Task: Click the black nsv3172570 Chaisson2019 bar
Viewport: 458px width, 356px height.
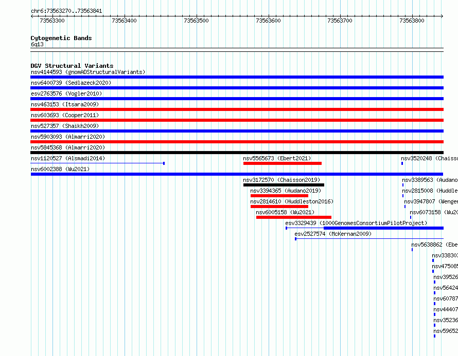Action: (284, 185)
